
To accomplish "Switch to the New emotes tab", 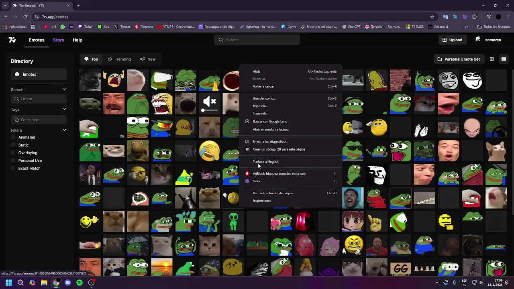I will 148,59.
